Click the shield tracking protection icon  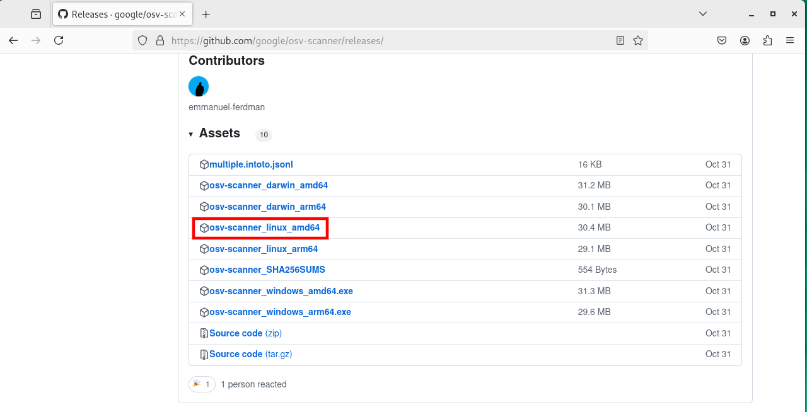coord(142,40)
